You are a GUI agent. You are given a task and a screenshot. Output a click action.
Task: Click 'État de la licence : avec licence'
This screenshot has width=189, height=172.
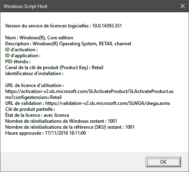[37, 115]
